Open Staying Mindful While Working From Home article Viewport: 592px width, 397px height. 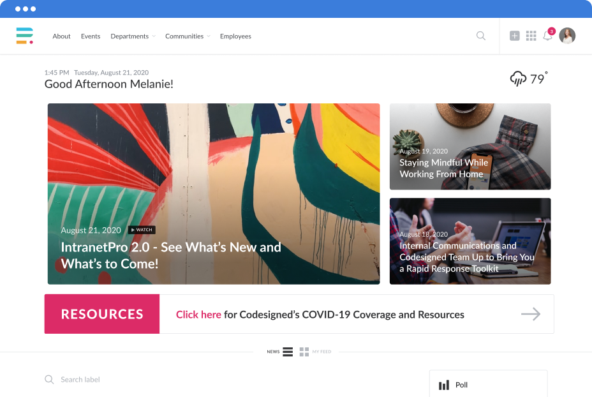click(x=470, y=147)
